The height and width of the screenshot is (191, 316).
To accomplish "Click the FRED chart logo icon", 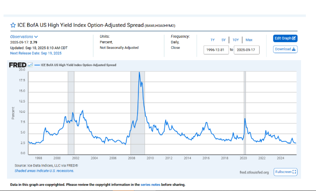I will point(30,65).
